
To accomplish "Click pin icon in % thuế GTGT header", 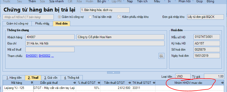I will tap(99, 83).
